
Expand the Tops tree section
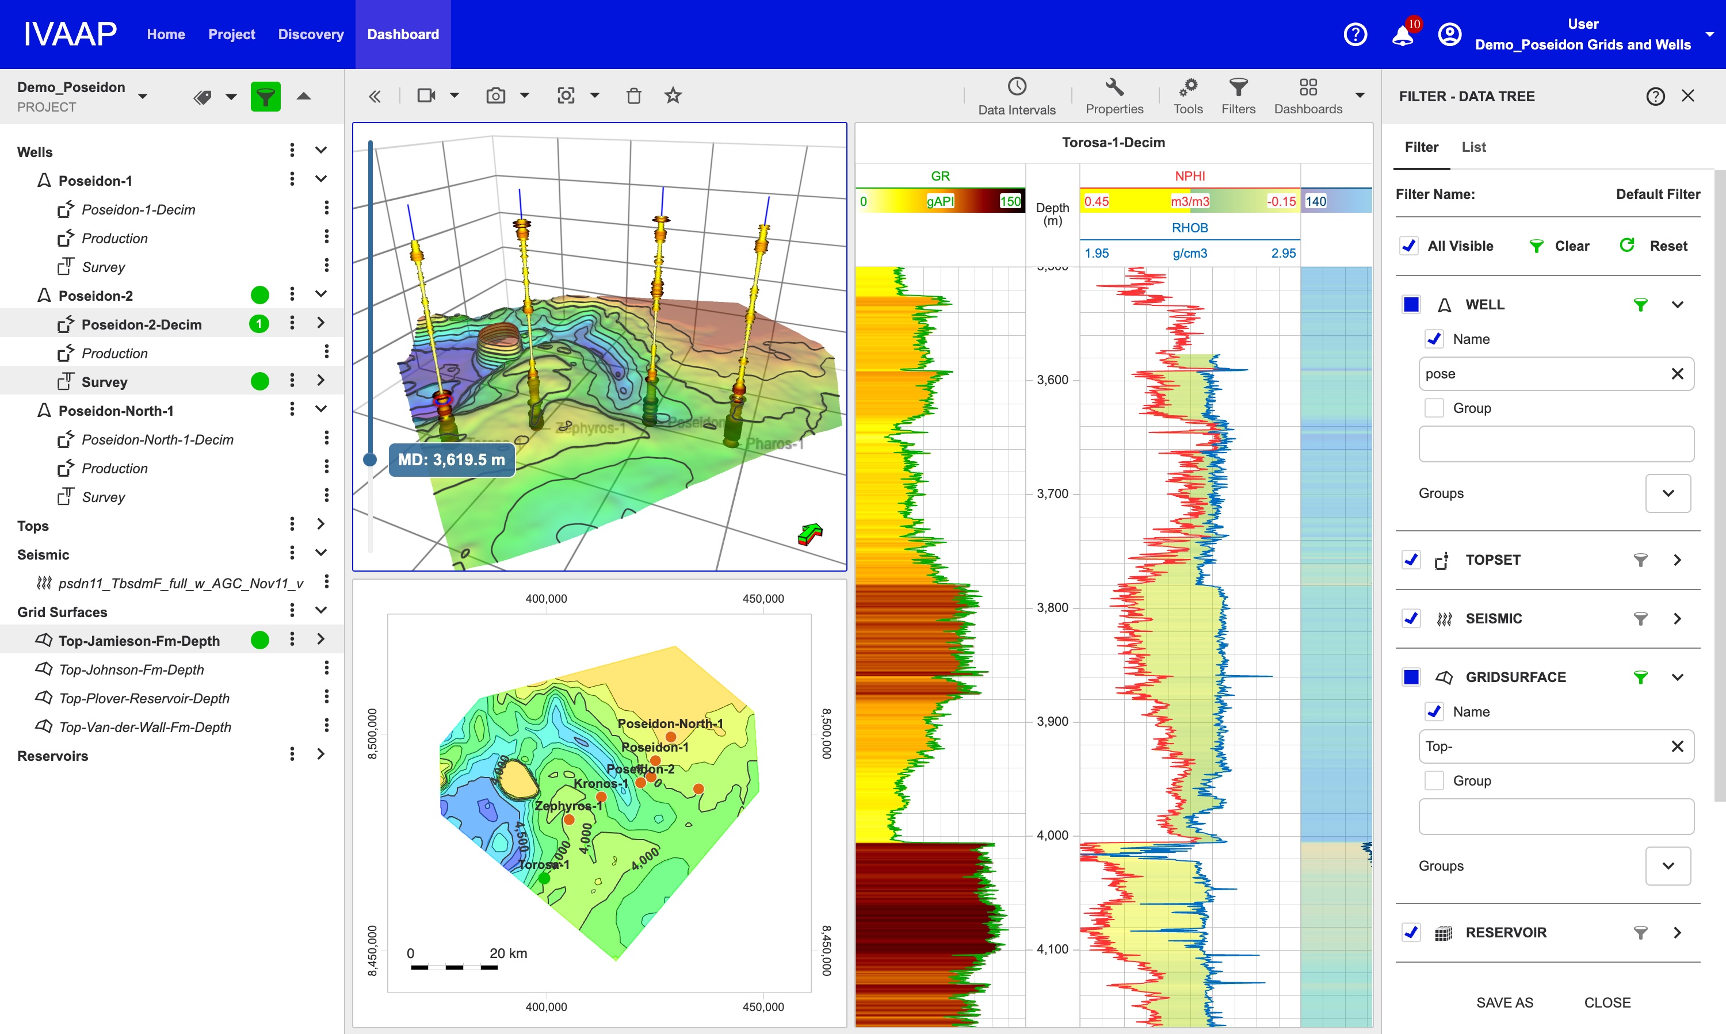[x=320, y=524]
